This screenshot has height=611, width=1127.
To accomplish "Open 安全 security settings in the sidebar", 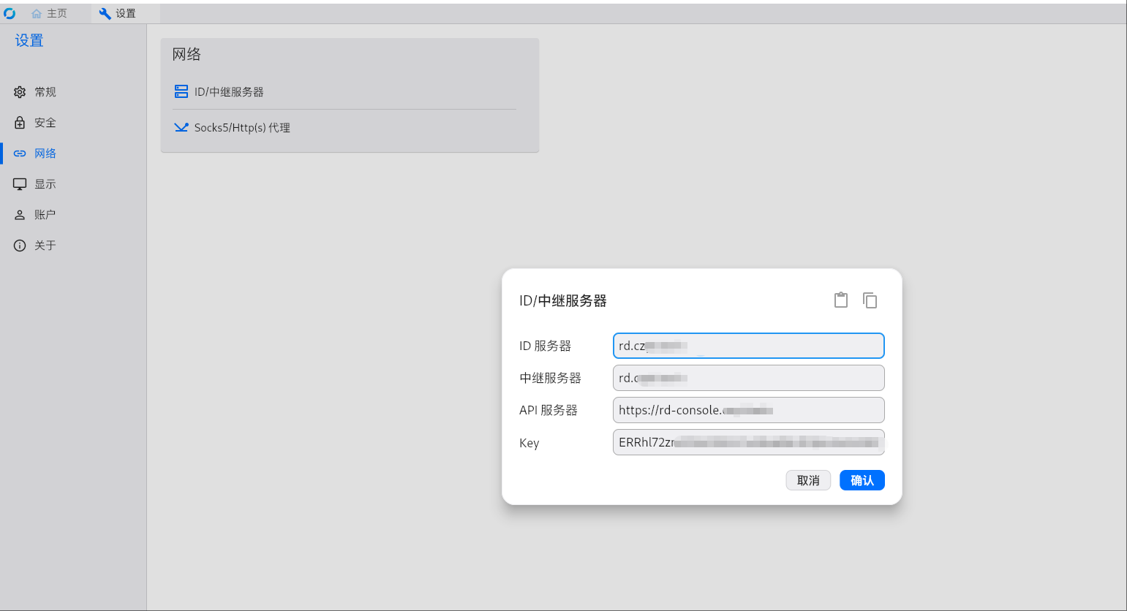I will (73, 123).
